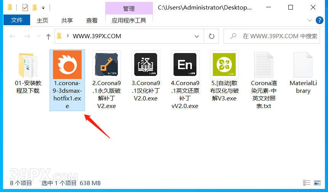Screen dimensions: 328x192
Task: Select the 2.Corona9.1永久版破解补丁 key icon
Action: click(106, 65)
